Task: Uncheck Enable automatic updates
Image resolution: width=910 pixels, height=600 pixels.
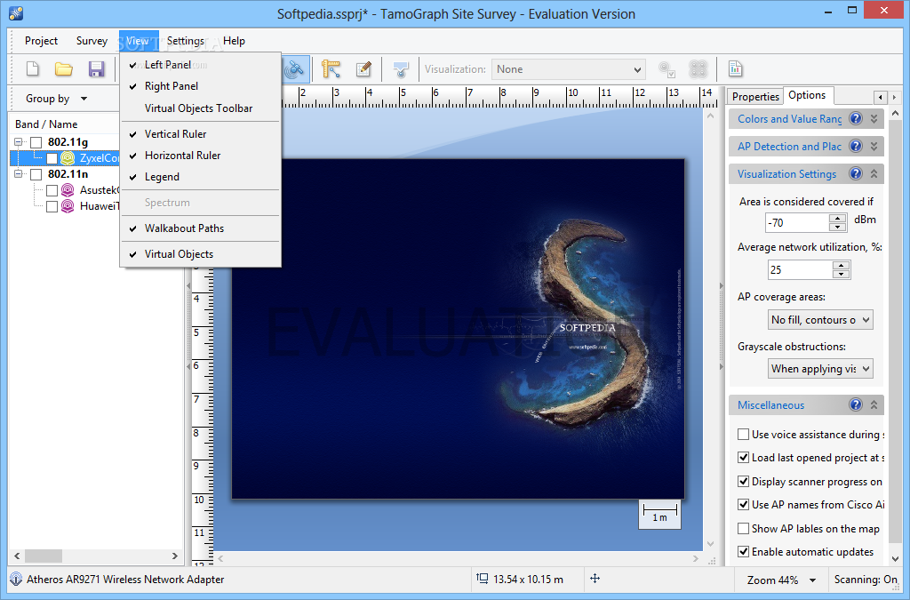Action: 743,551
